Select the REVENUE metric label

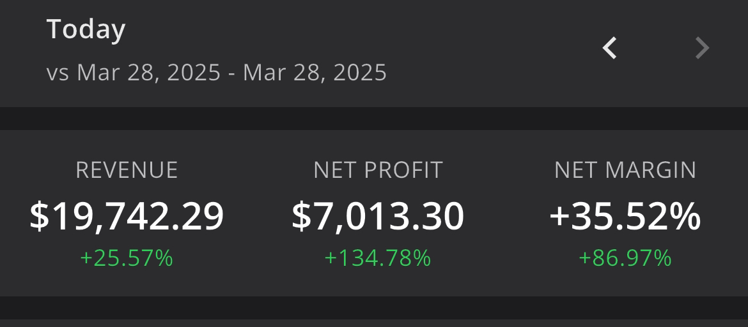[x=127, y=170]
